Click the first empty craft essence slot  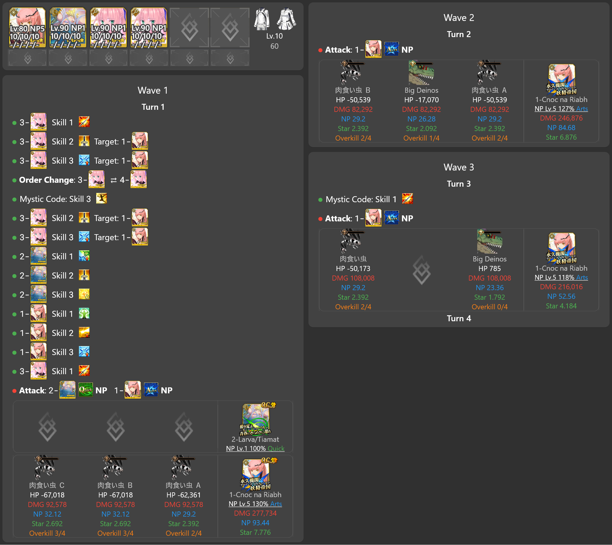click(x=27, y=58)
